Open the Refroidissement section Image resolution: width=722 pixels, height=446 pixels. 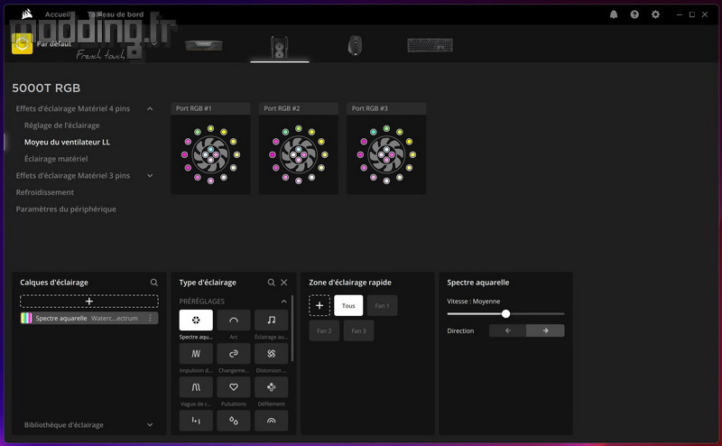click(44, 192)
